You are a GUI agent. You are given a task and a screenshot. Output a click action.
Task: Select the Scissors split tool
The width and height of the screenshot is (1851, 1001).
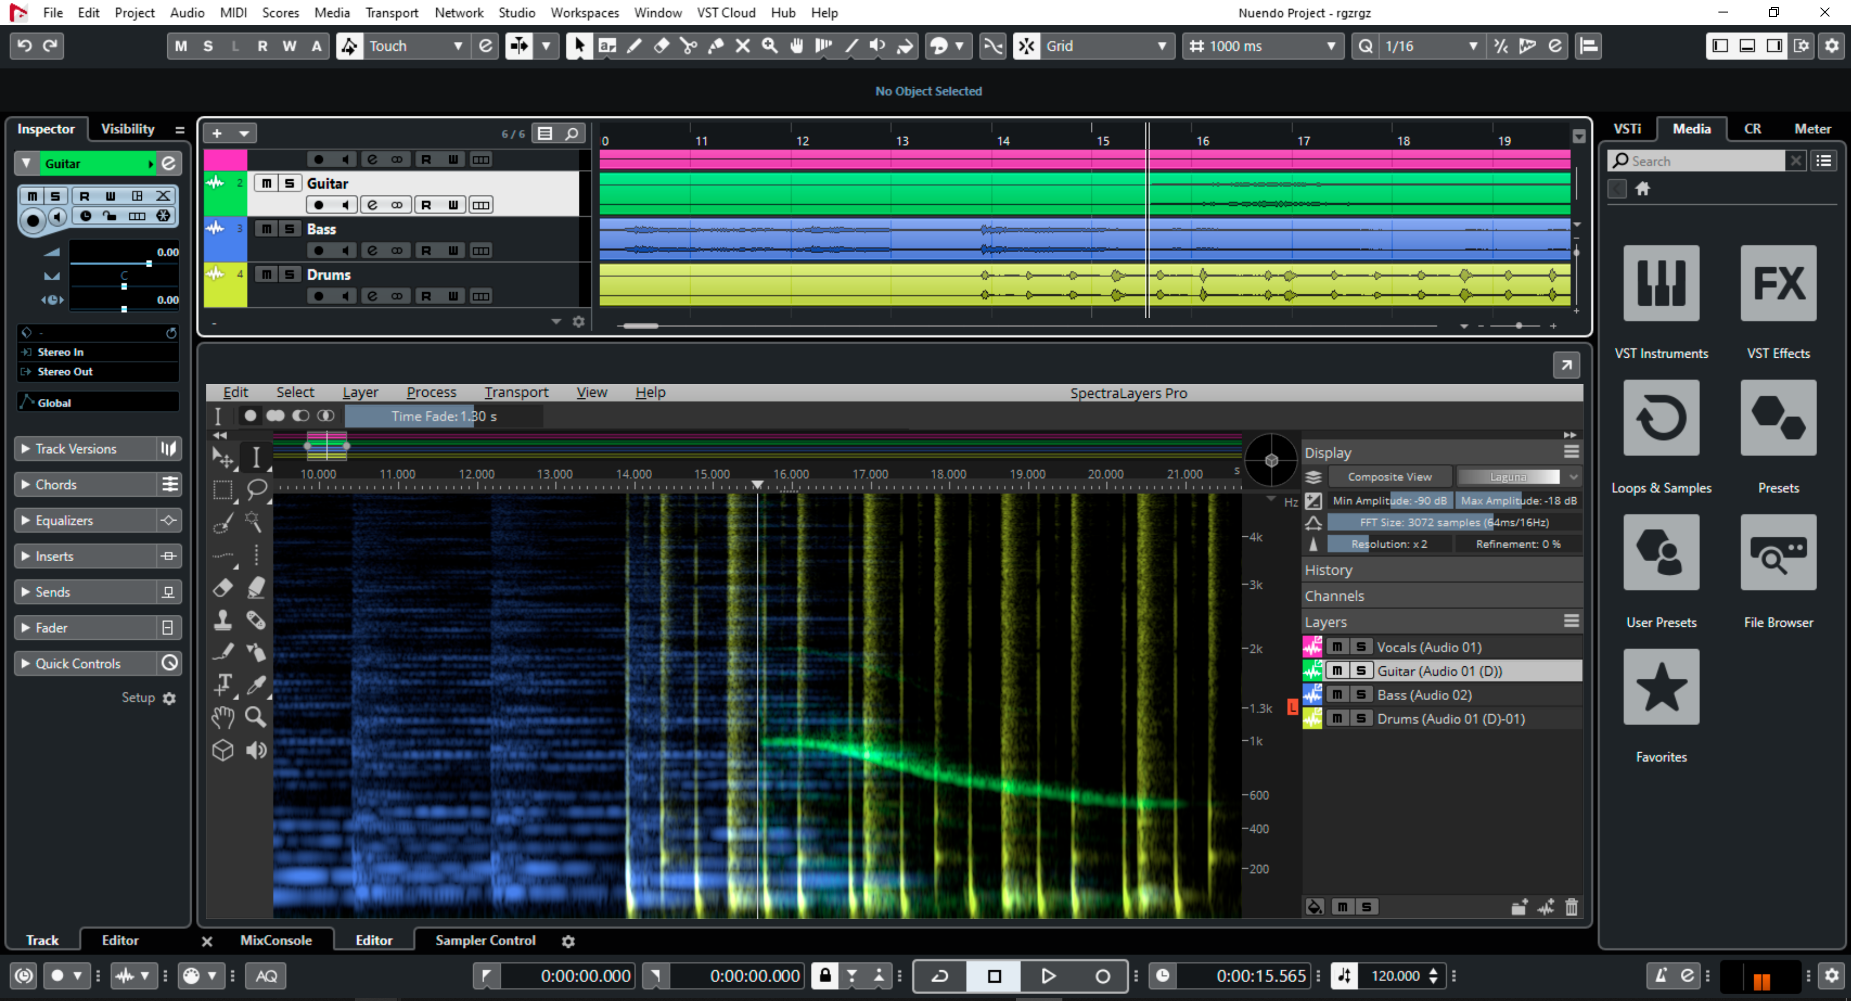point(688,45)
